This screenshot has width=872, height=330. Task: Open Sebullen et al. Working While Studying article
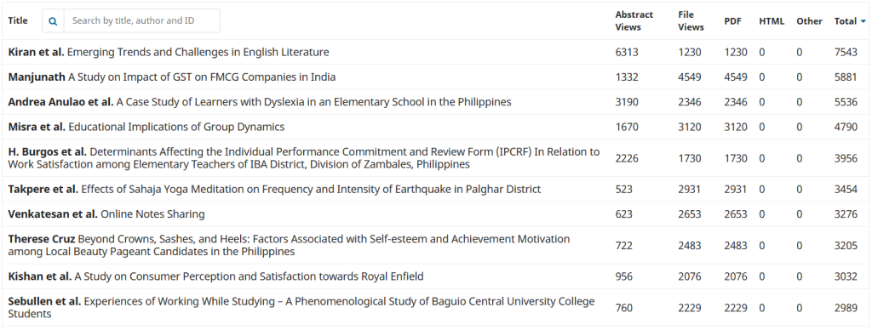[301, 308]
